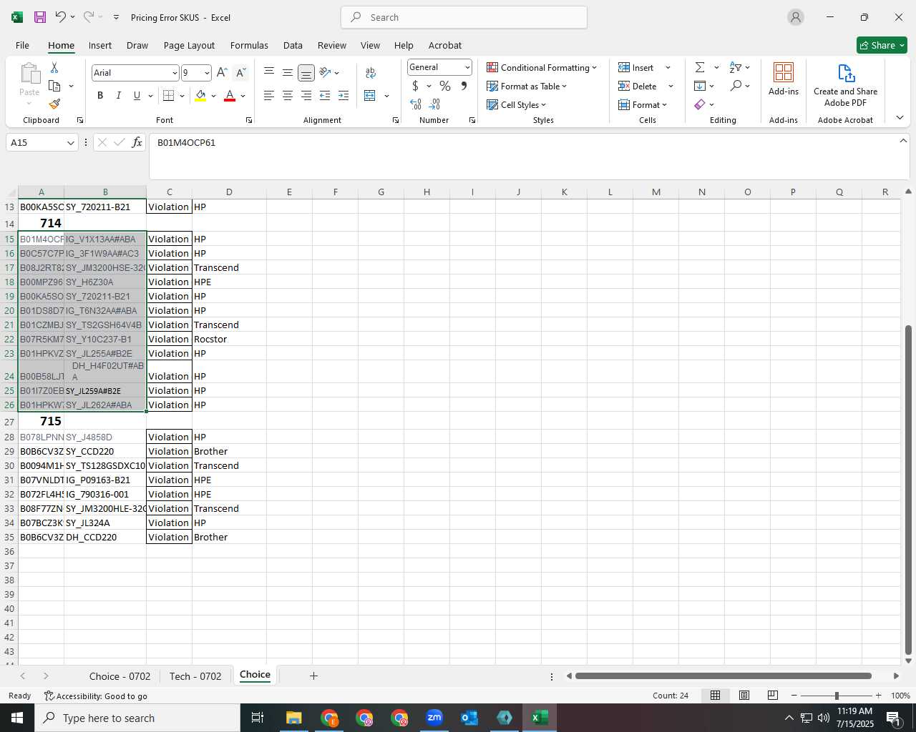Open the font size dropdown

coord(207,73)
